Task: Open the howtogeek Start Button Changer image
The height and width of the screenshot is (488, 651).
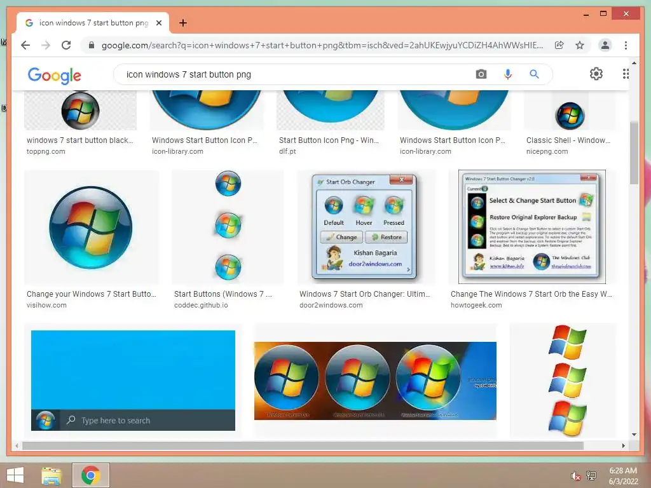Action: (x=532, y=227)
